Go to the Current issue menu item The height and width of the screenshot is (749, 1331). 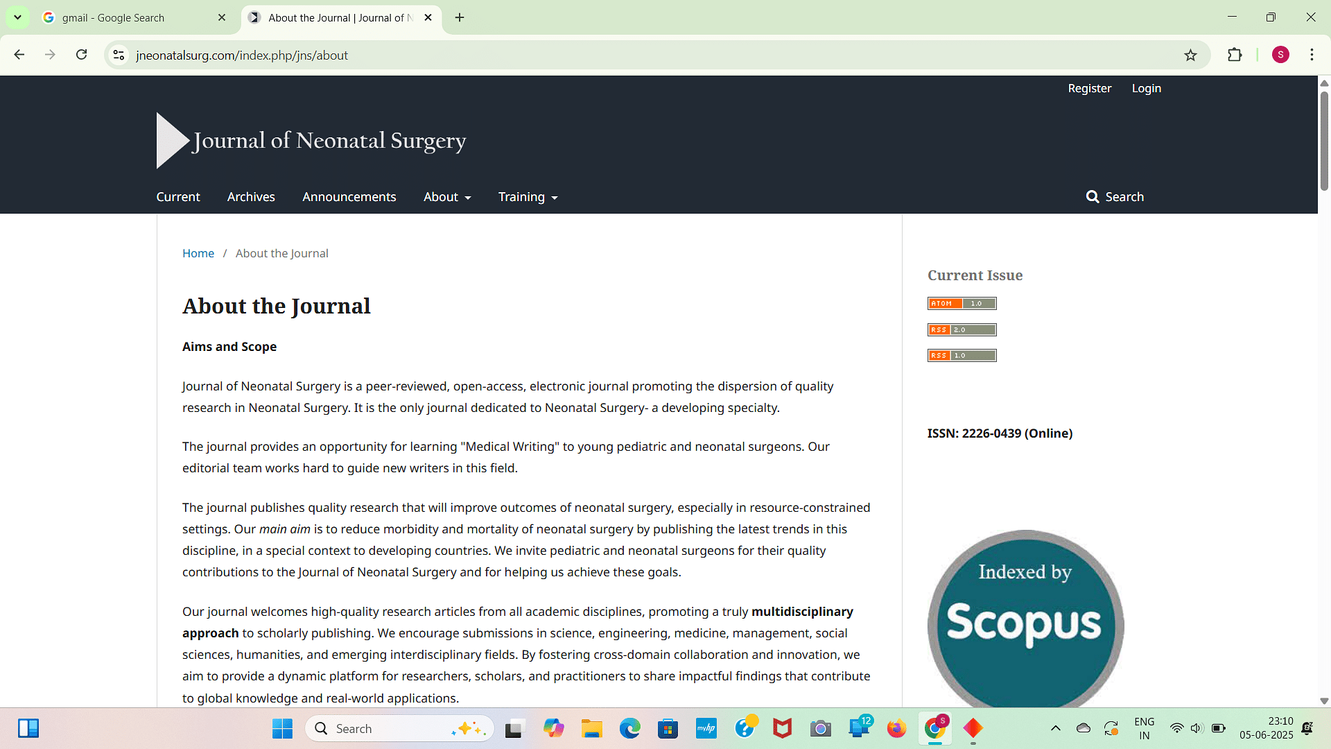[178, 197]
